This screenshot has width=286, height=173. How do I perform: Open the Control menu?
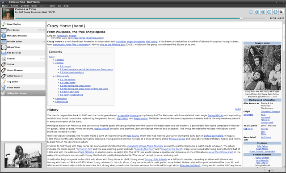click(25, 6)
